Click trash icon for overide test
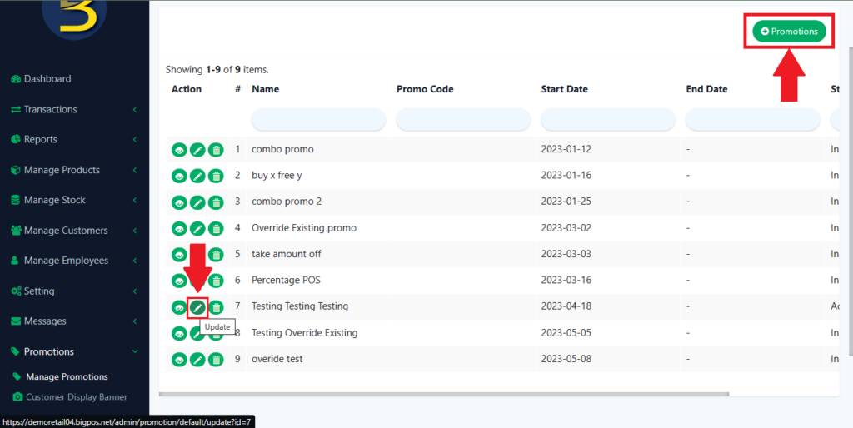 [216, 360]
